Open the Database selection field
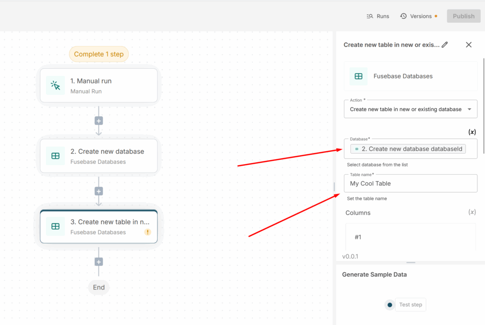This screenshot has width=485, height=325. [x=410, y=149]
